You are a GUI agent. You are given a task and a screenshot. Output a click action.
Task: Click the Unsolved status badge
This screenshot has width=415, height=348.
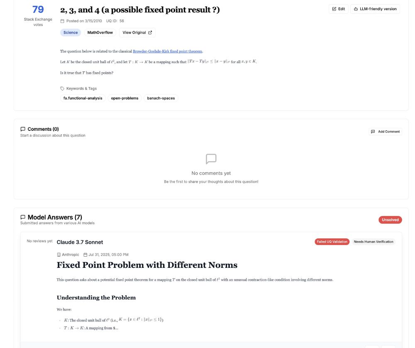tap(390, 220)
